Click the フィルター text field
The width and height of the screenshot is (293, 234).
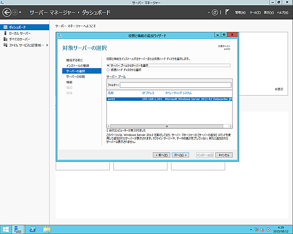click(x=176, y=85)
